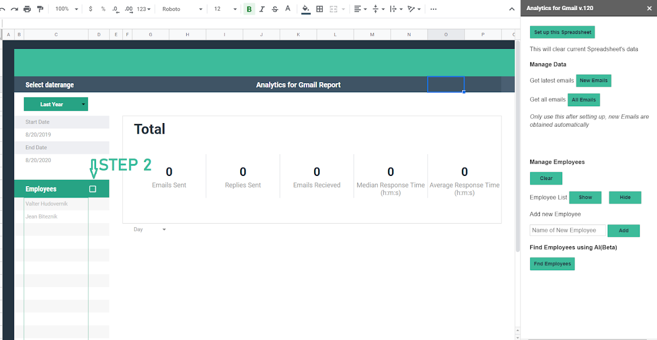The height and width of the screenshot is (340, 657).
Task: Select column C header
Action: click(56, 34)
